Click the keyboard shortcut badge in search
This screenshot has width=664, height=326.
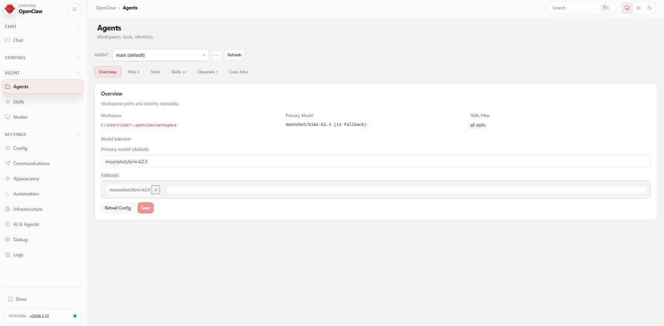click(x=605, y=8)
